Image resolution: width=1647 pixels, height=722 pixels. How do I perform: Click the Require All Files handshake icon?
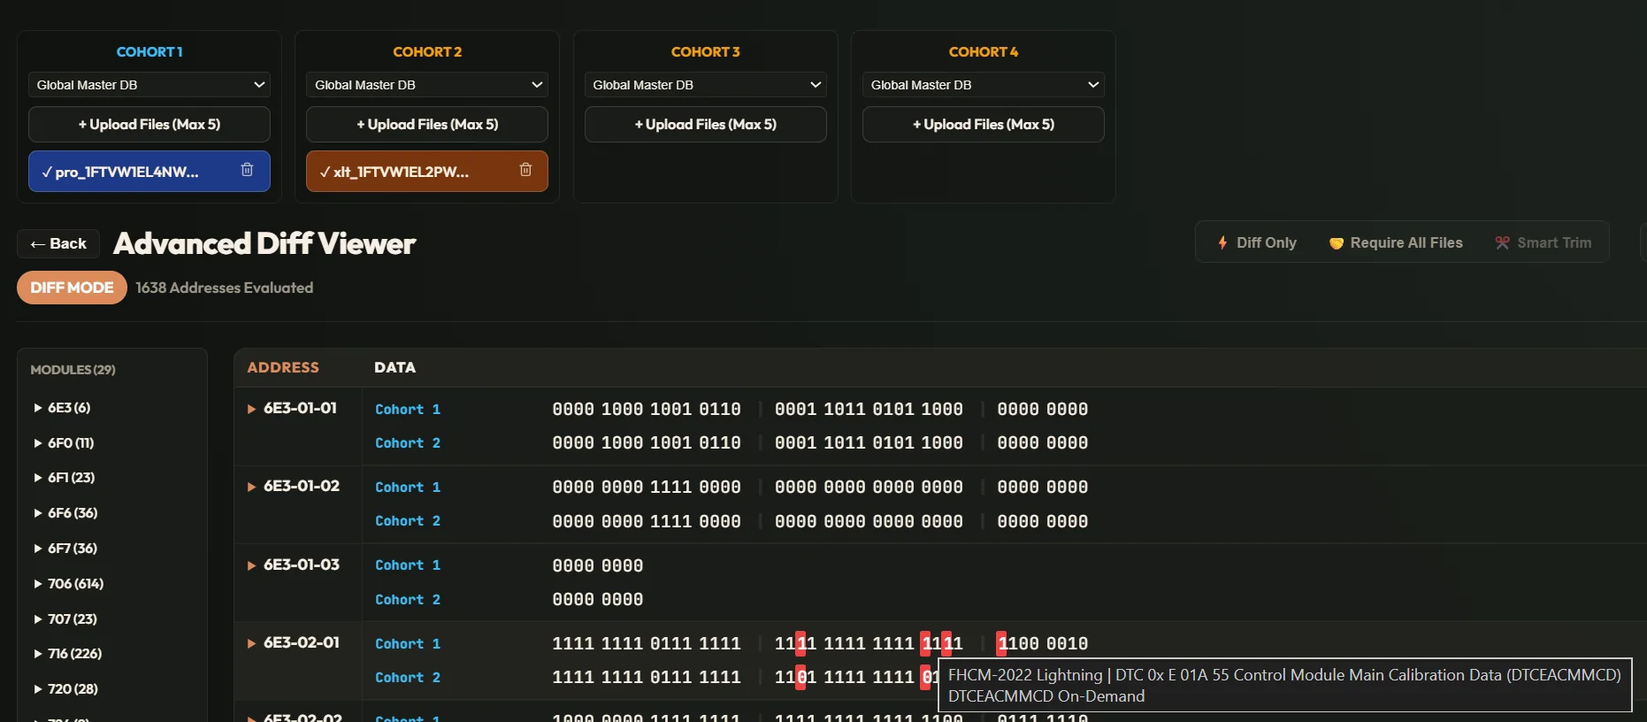coord(1337,243)
